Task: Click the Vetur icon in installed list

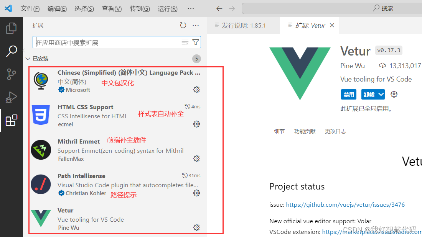Action: click(x=41, y=219)
